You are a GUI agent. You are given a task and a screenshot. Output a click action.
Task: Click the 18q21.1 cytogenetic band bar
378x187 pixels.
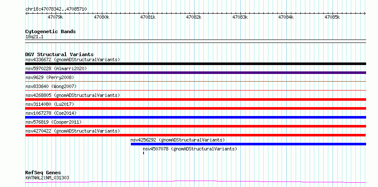click(195, 41)
